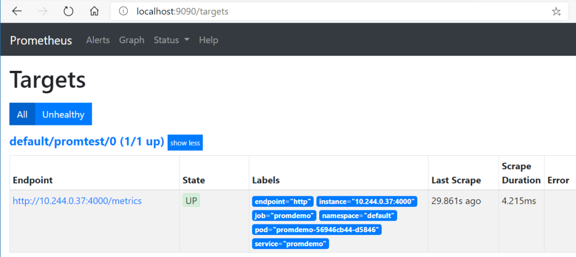
Task: Open the Prometheus brand home link
Action: click(x=41, y=40)
